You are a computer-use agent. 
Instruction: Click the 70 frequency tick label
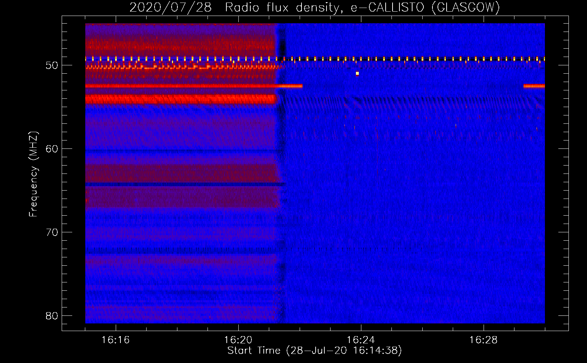point(52,232)
